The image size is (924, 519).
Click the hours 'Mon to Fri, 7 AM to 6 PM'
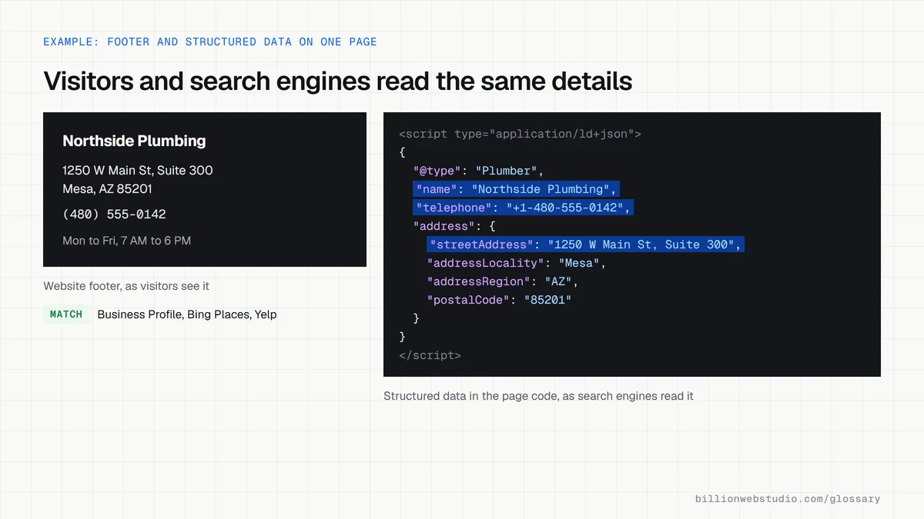126,241
